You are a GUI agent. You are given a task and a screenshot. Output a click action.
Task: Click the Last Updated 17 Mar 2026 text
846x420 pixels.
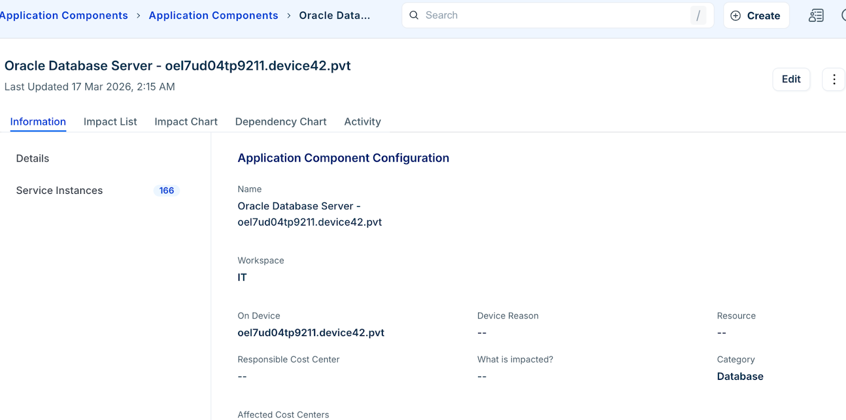90,87
